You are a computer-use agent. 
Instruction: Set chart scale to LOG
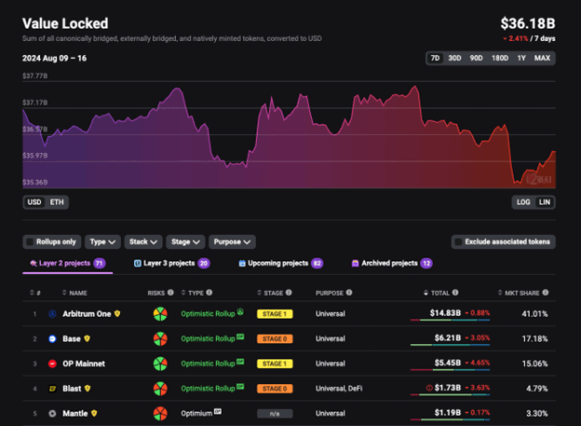click(523, 202)
